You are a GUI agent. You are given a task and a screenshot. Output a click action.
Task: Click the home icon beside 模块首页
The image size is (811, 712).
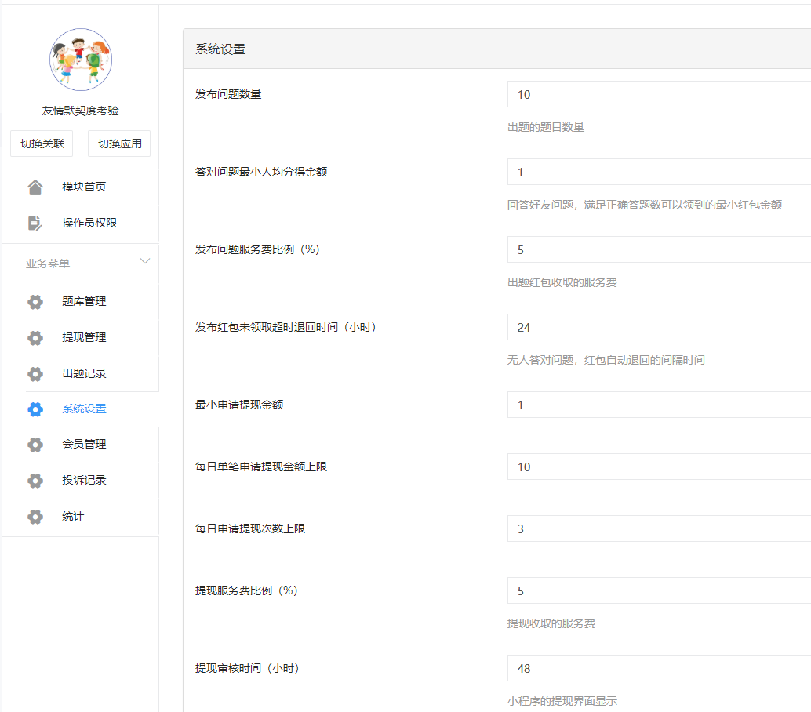pyautogui.click(x=35, y=187)
